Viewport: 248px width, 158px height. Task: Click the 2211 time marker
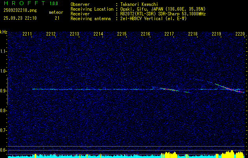point(28,34)
